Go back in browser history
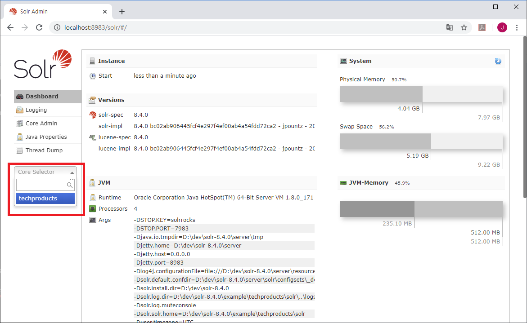This screenshot has height=323, width=527. click(10, 27)
